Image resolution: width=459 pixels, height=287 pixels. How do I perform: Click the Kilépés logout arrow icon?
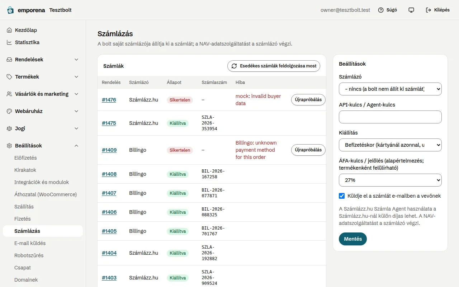click(x=429, y=10)
